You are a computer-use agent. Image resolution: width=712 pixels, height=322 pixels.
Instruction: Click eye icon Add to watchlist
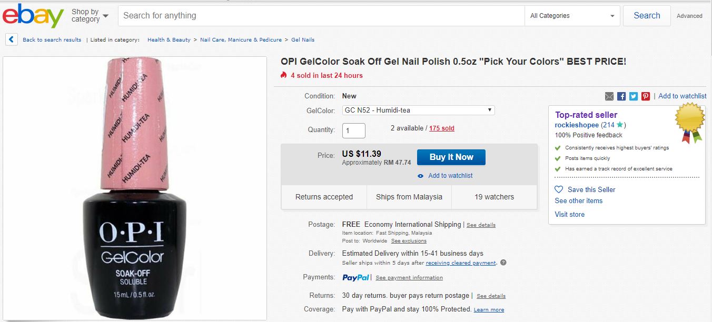pyautogui.click(x=421, y=176)
